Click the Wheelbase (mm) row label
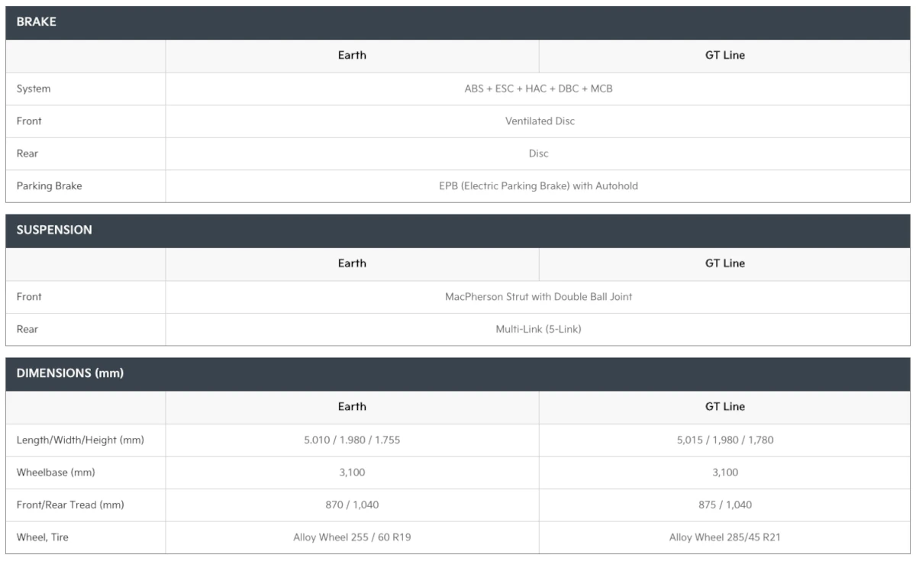 pyautogui.click(x=56, y=472)
